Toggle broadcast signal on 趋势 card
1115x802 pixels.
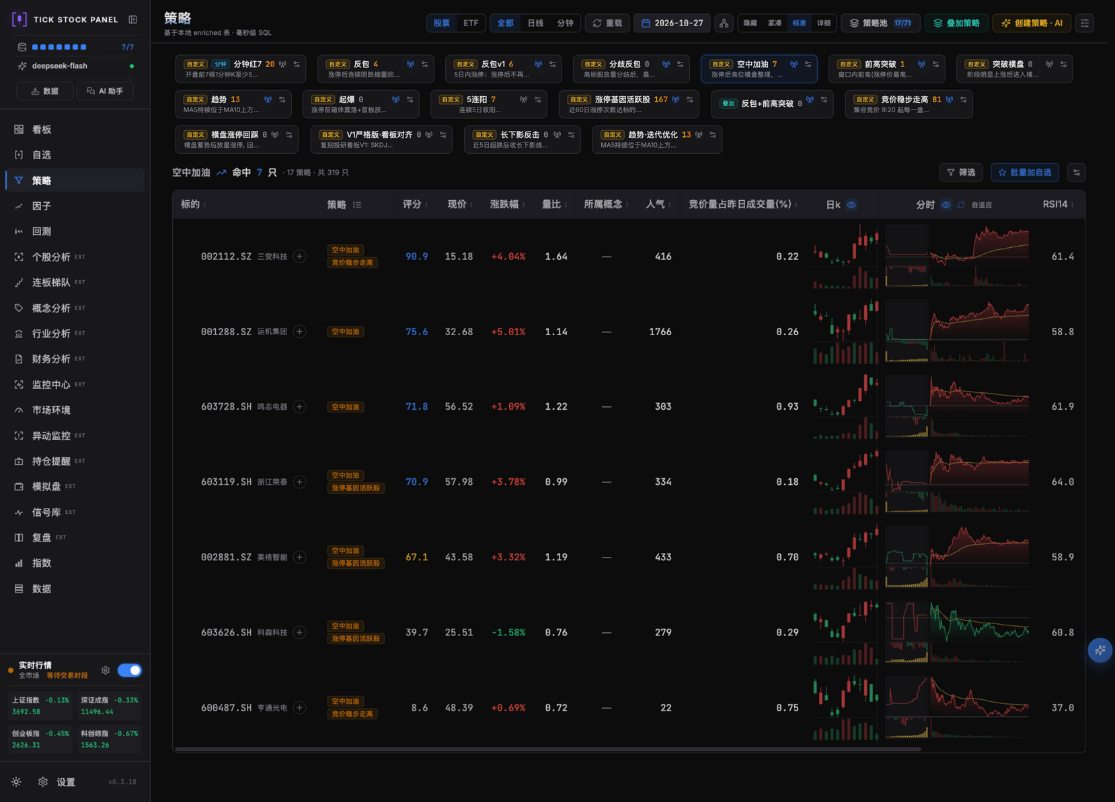(x=268, y=99)
